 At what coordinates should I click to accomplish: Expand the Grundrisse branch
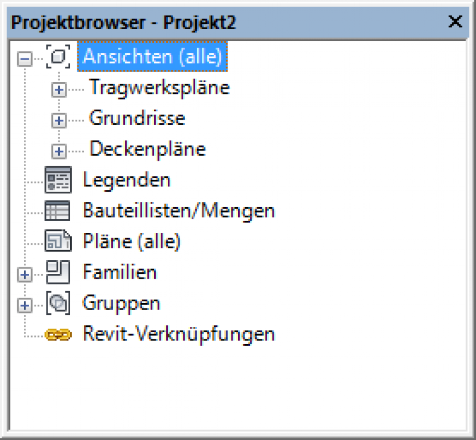tap(58, 121)
